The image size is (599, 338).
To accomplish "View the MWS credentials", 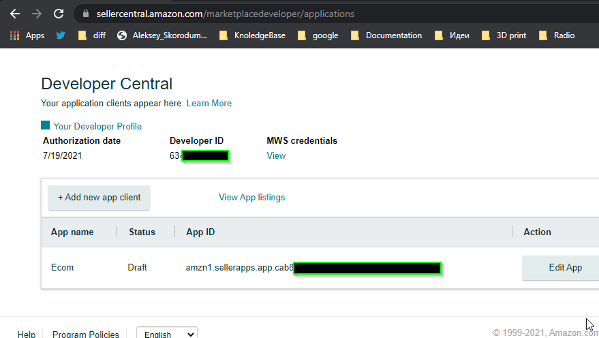I will coord(276,156).
